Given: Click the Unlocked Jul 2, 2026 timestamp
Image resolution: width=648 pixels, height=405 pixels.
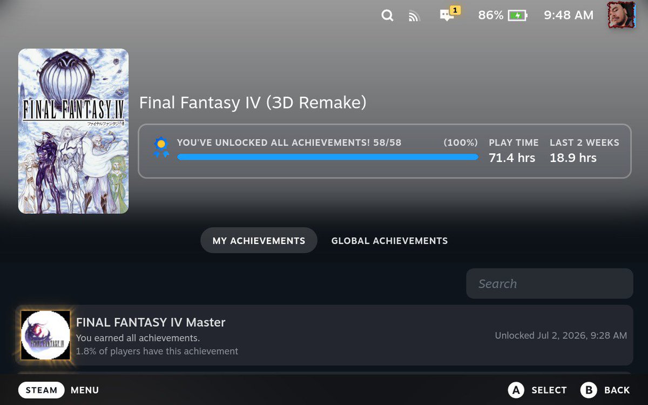Looking at the screenshot, I should click(x=561, y=335).
